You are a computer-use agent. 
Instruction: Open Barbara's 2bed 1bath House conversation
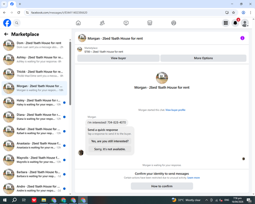[x=34, y=174]
